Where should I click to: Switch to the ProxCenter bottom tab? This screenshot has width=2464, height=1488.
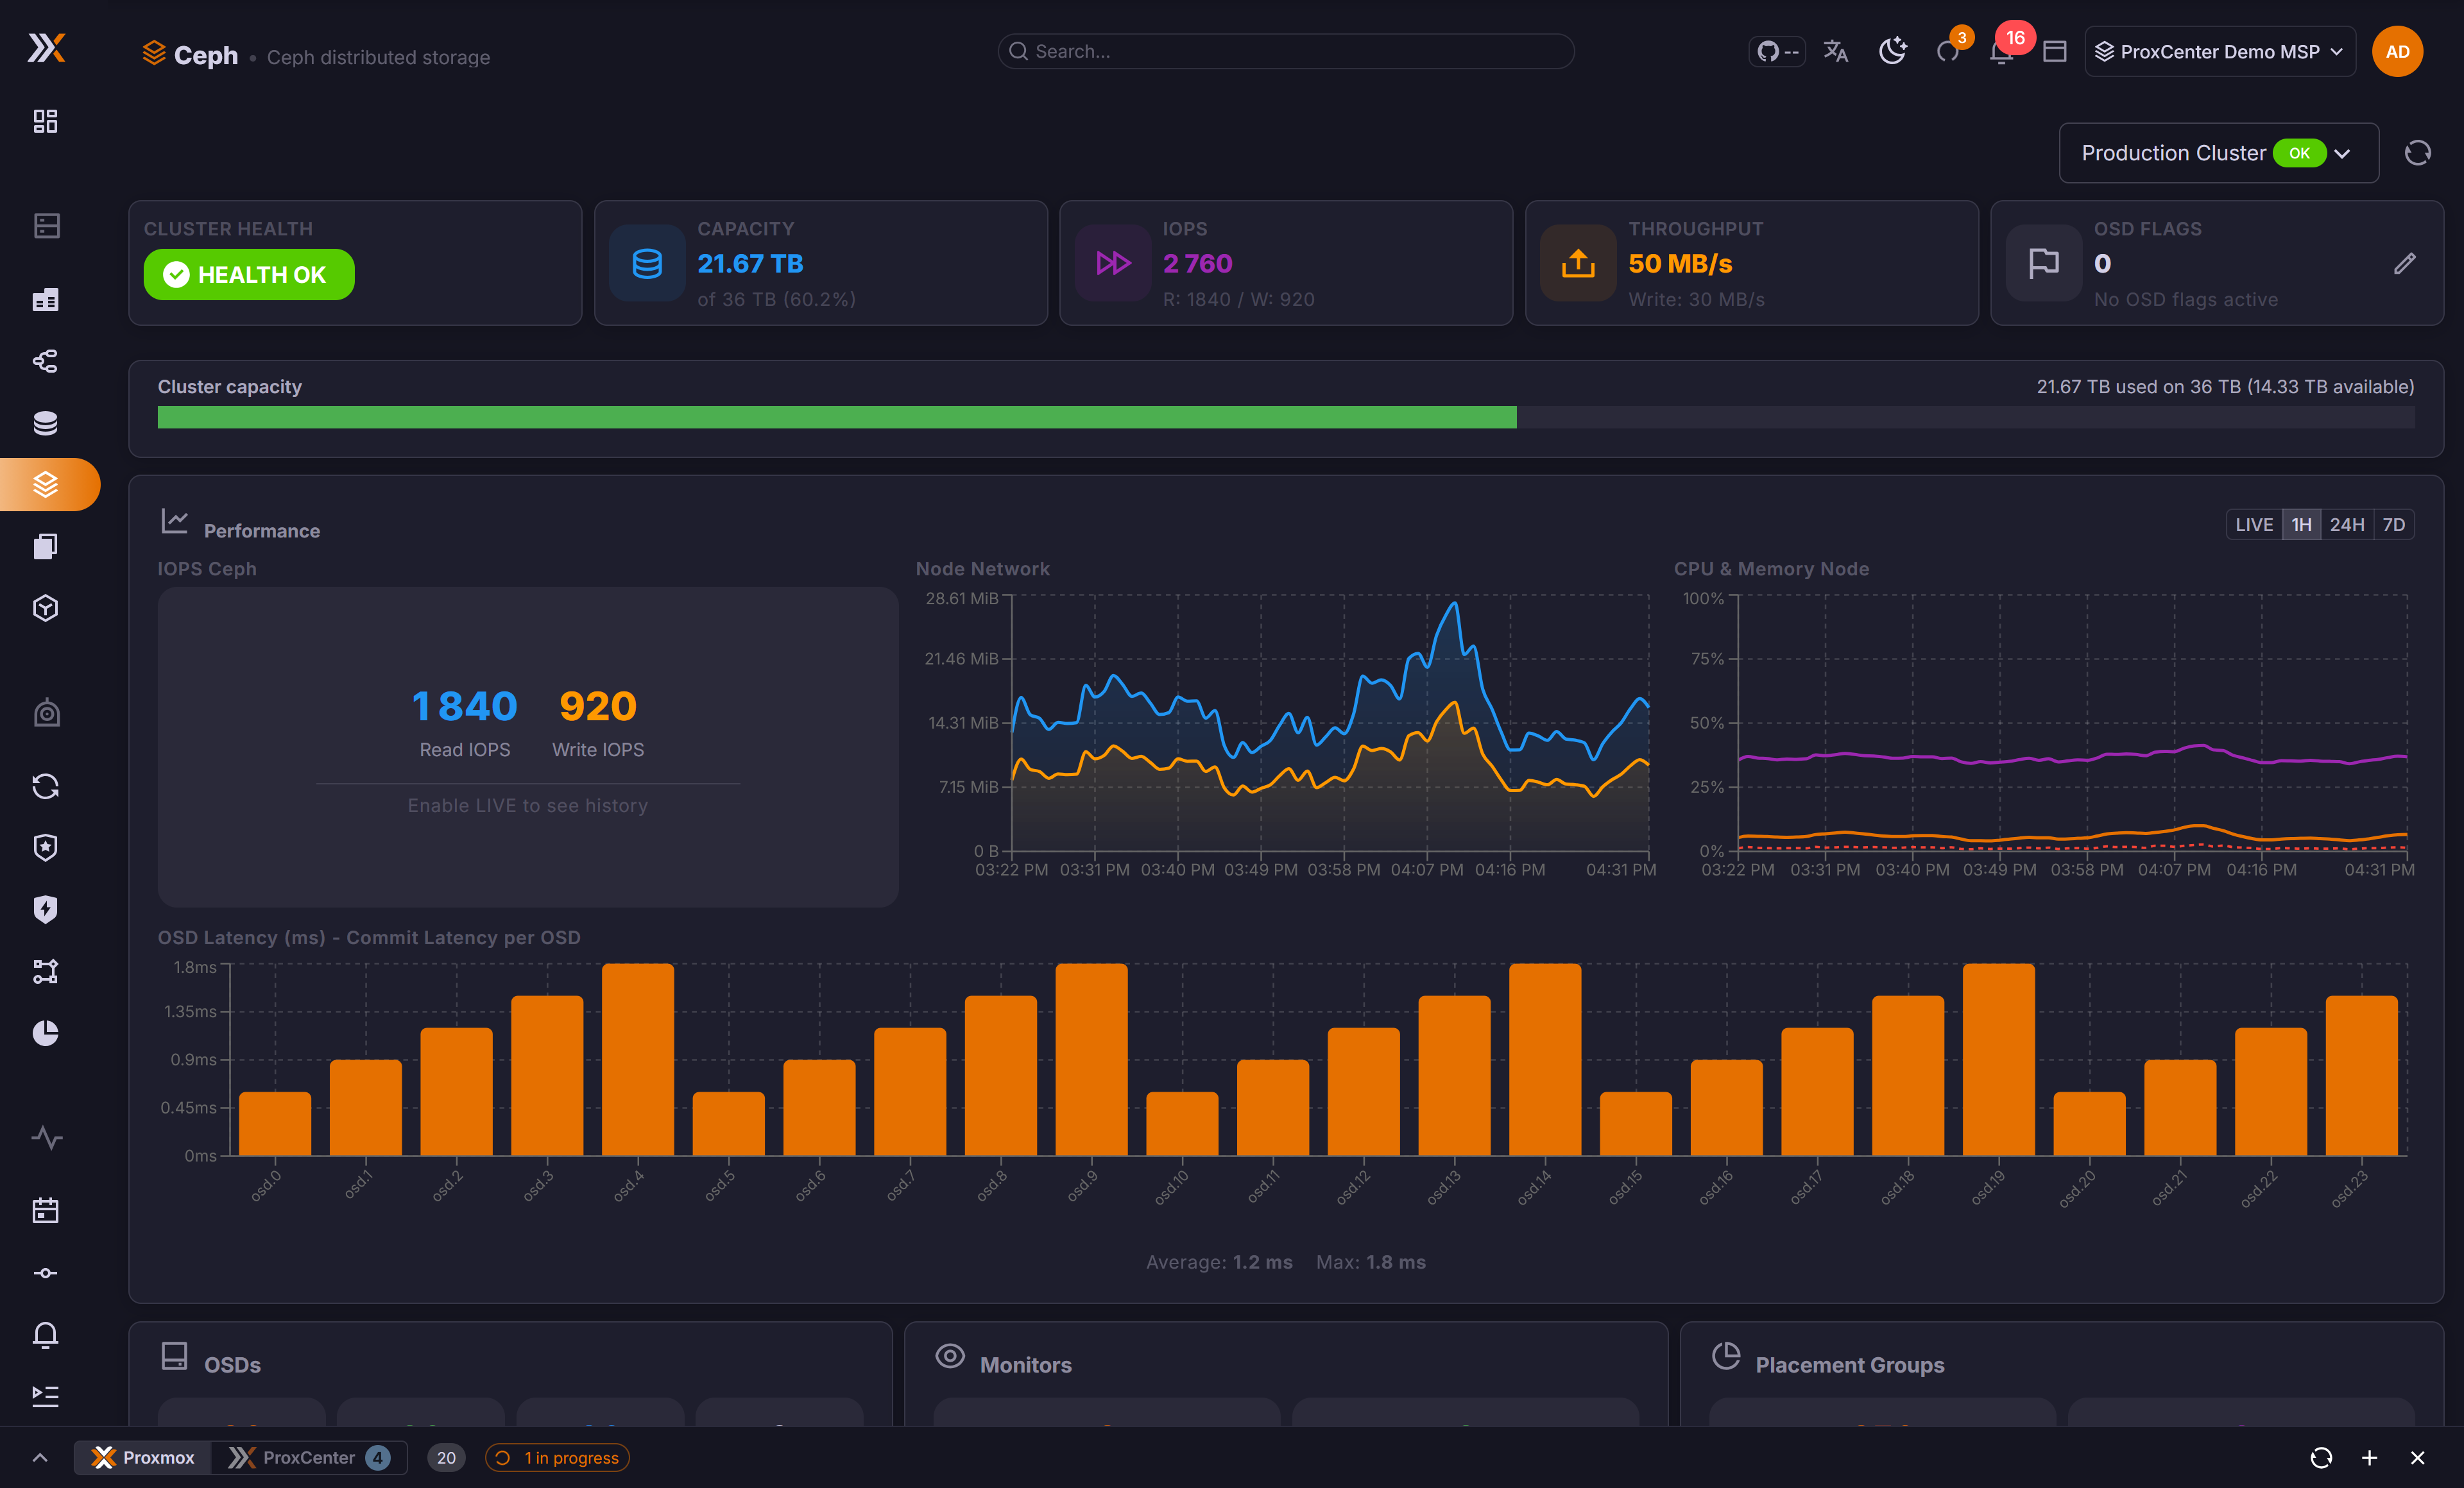click(x=309, y=1458)
